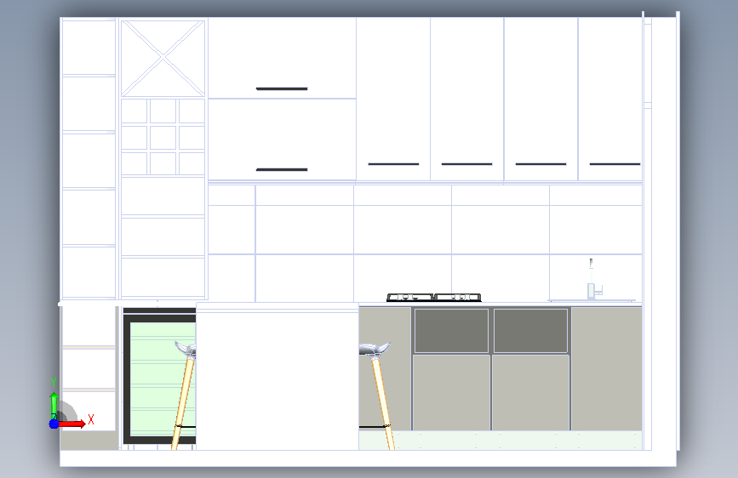Viewport: 738px width, 478px height.
Task: Select the green toe-kick strip under base cabinets
Action: (501, 441)
